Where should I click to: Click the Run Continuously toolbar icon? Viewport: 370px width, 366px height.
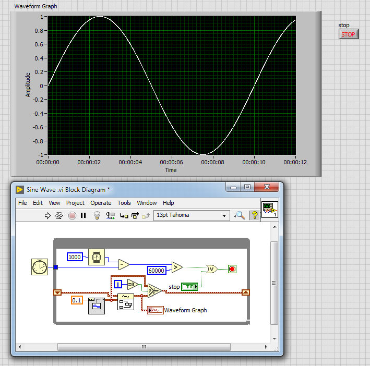coord(59,215)
